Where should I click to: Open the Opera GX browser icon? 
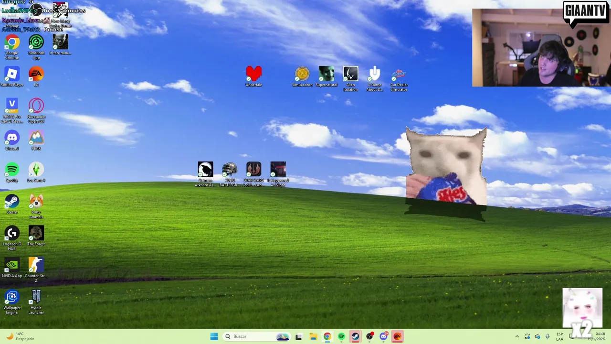[x=36, y=111]
